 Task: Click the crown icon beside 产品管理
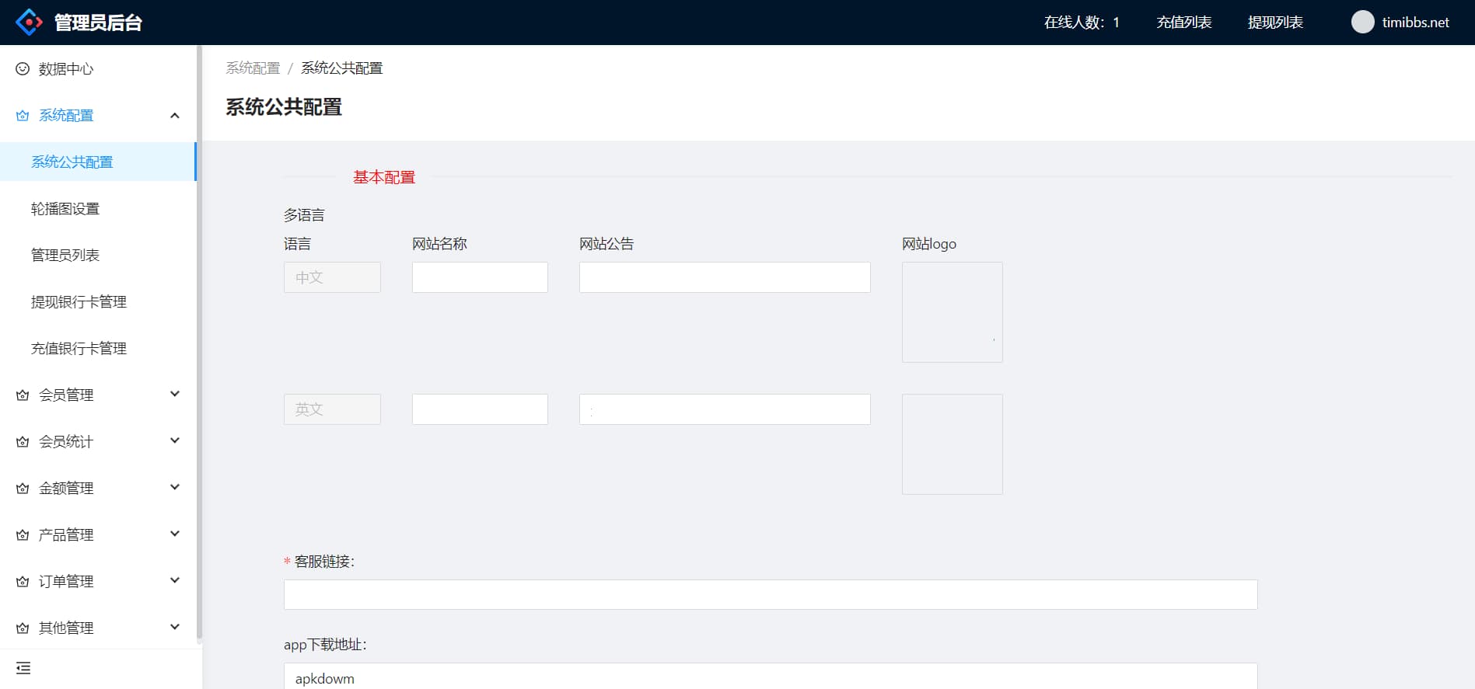click(x=23, y=535)
